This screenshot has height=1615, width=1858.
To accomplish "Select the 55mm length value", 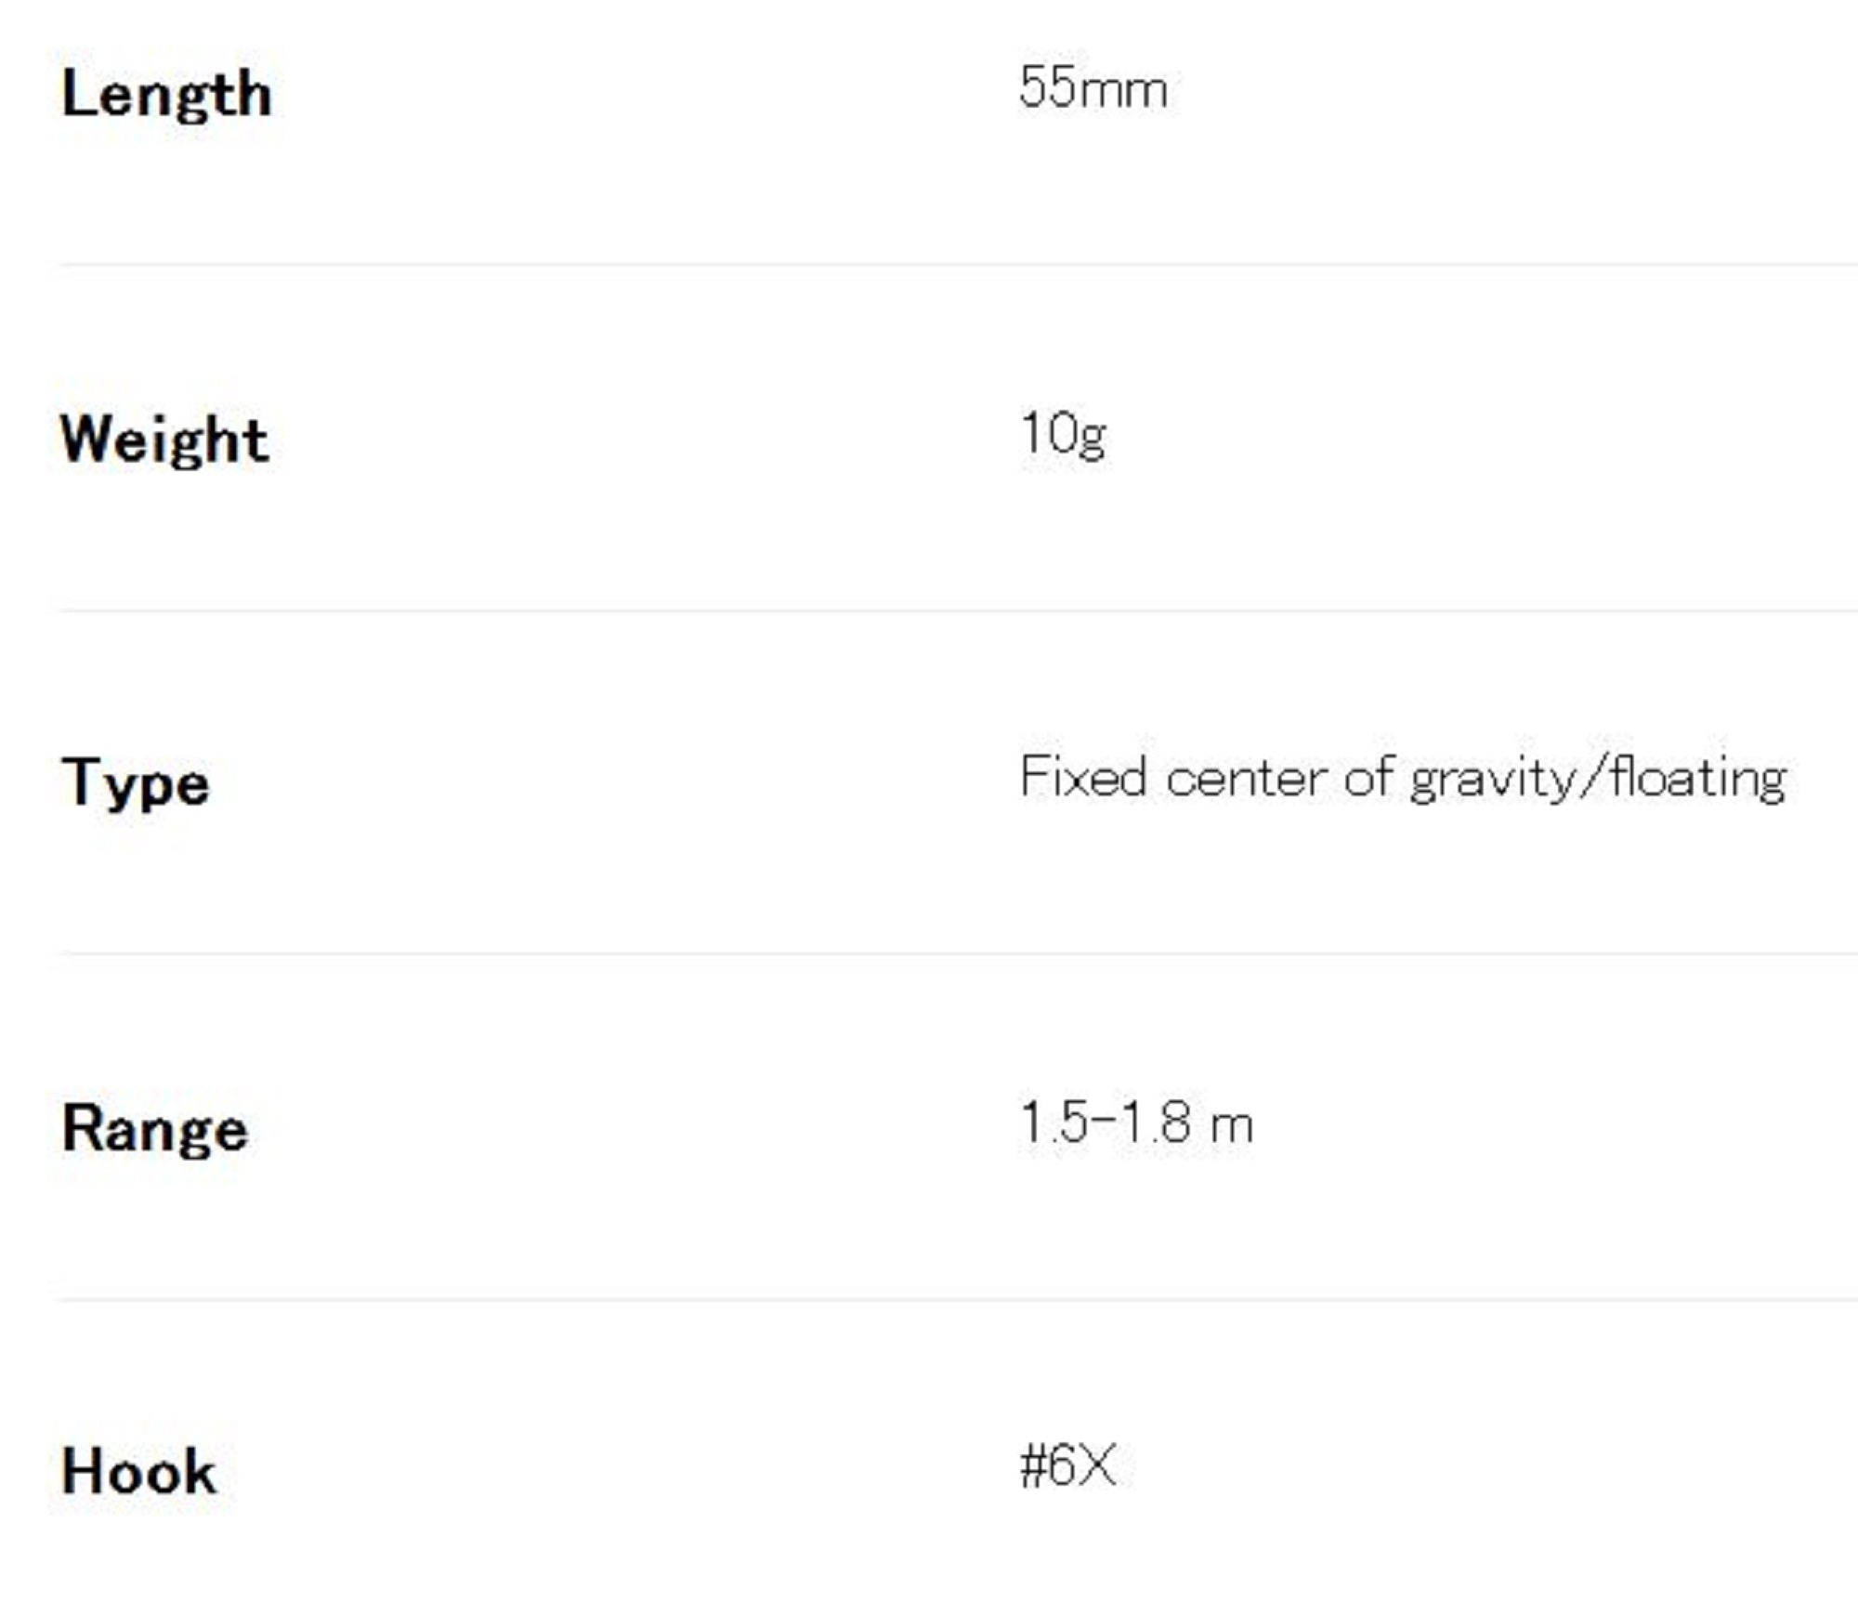I will (1093, 89).
